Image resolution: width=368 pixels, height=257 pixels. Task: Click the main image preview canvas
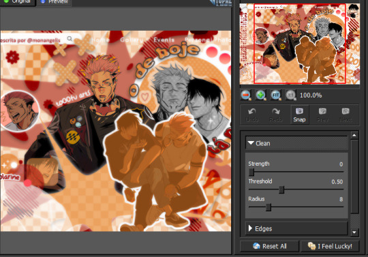115,131
